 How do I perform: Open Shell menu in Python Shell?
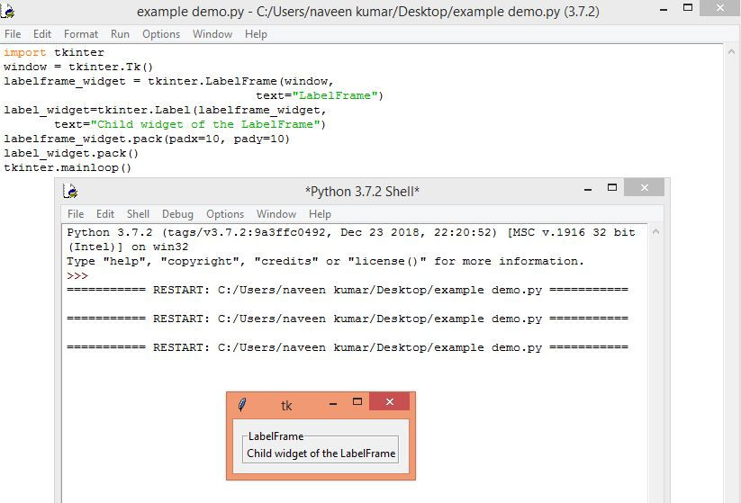click(x=138, y=214)
